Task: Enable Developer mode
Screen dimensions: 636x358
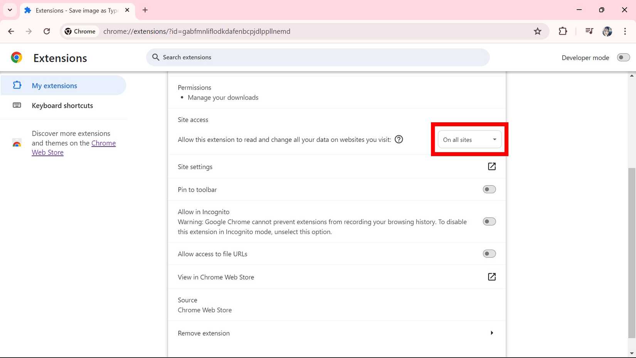Action: click(x=623, y=57)
